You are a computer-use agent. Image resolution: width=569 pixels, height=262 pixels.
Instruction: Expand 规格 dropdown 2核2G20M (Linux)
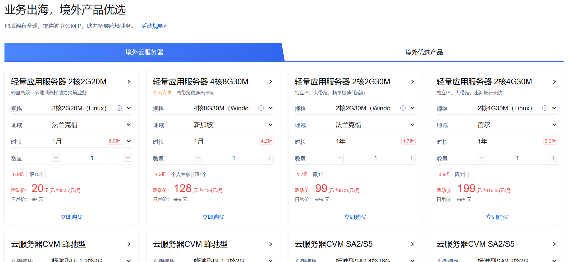coord(129,108)
